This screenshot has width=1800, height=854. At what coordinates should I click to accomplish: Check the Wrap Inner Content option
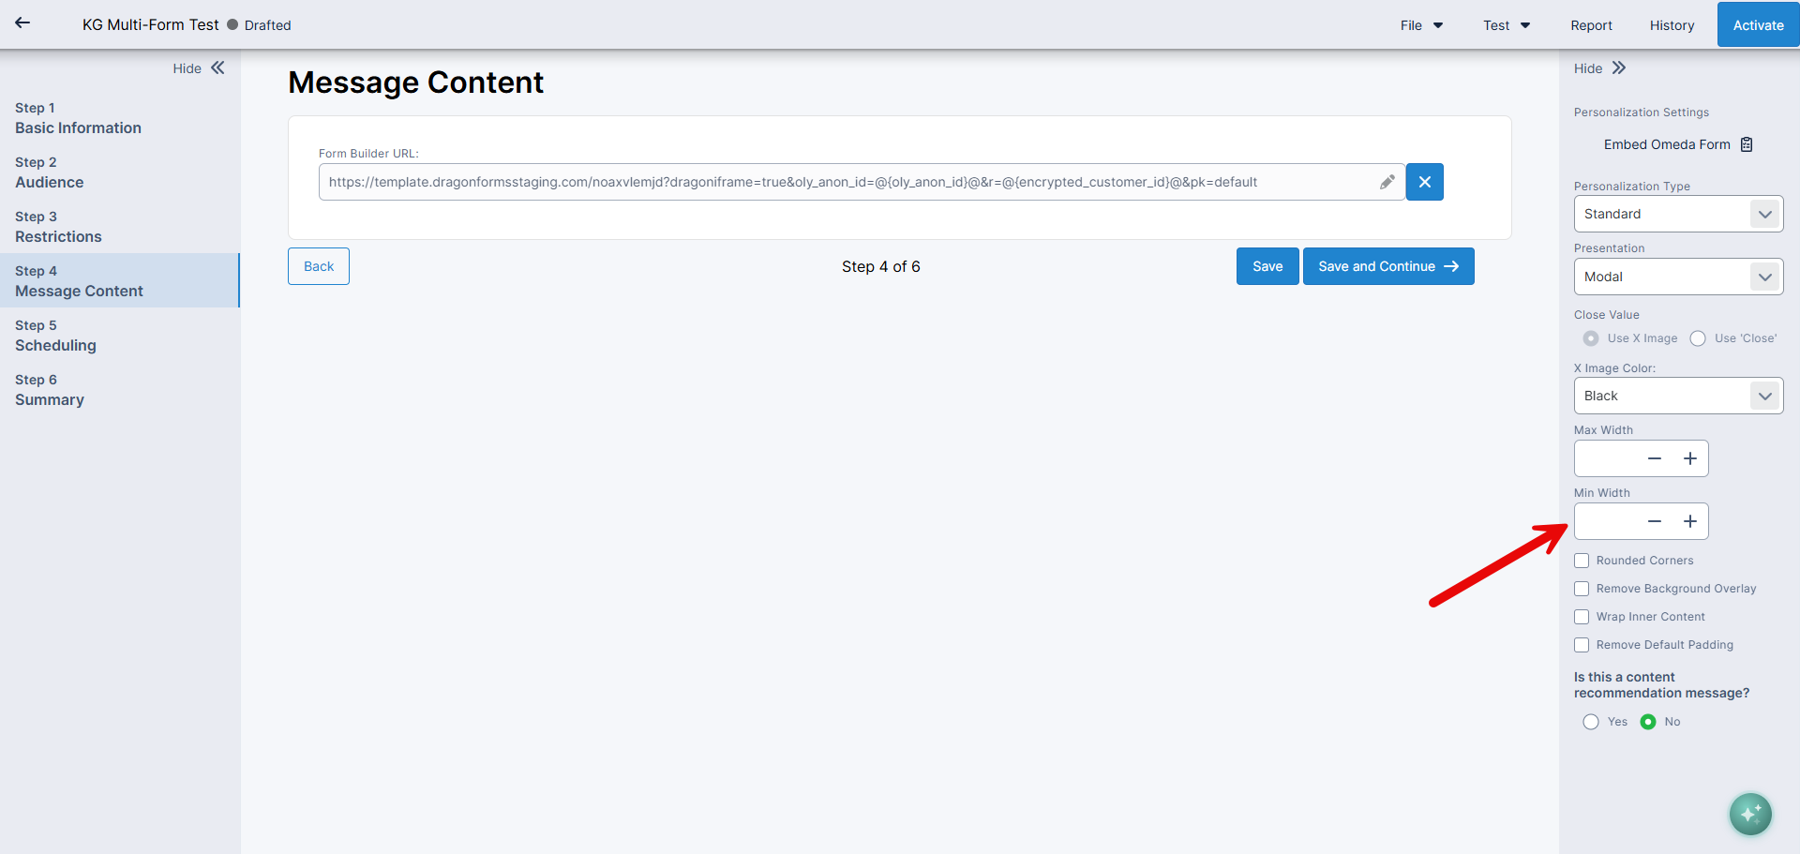click(1582, 617)
